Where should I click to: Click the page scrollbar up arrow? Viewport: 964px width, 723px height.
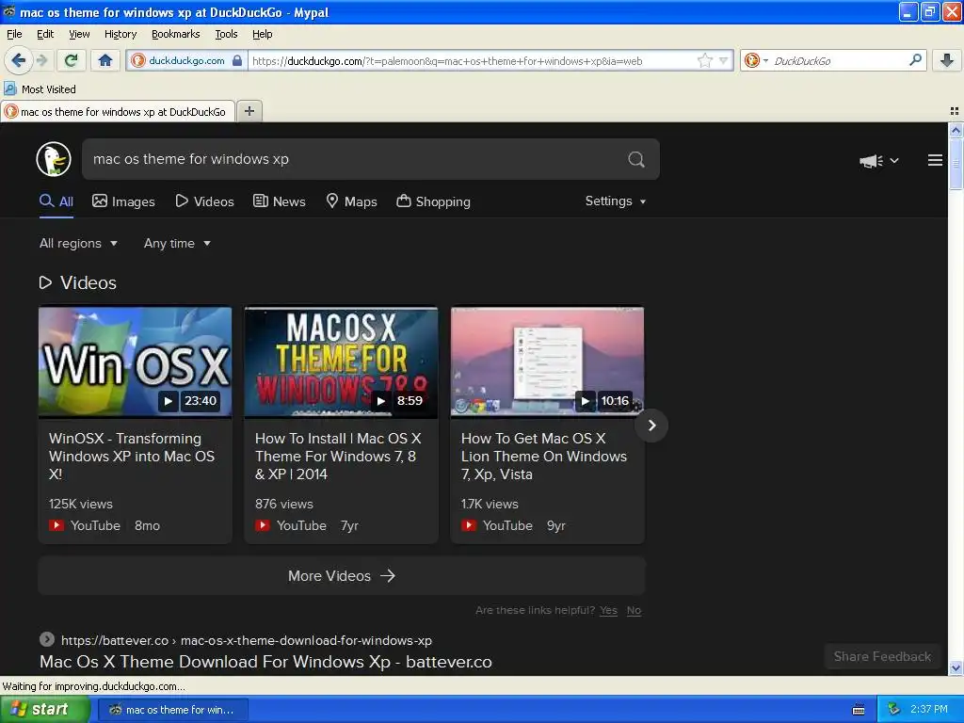coord(956,130)
